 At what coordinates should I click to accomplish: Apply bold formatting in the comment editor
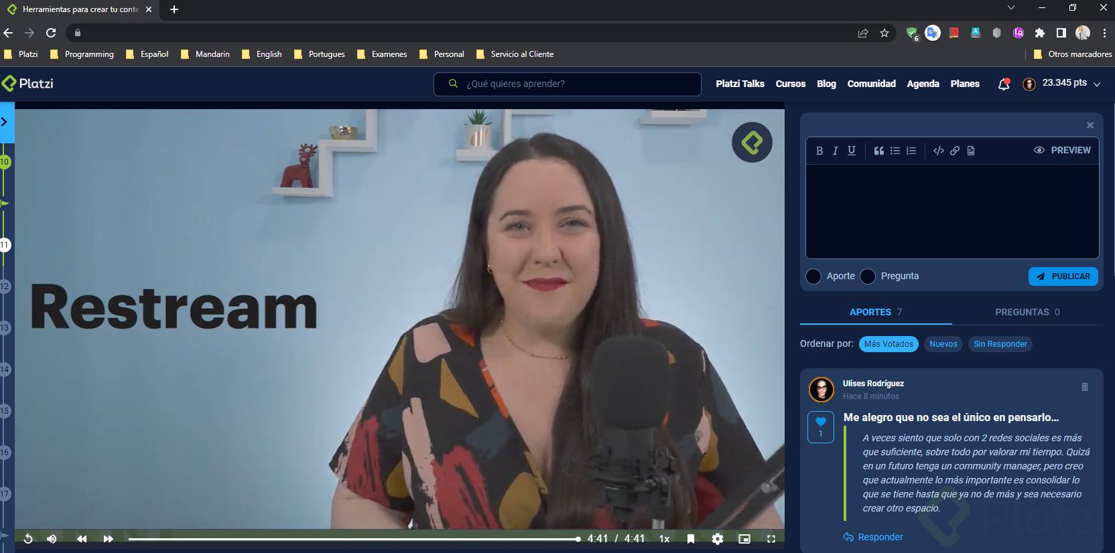819,151
